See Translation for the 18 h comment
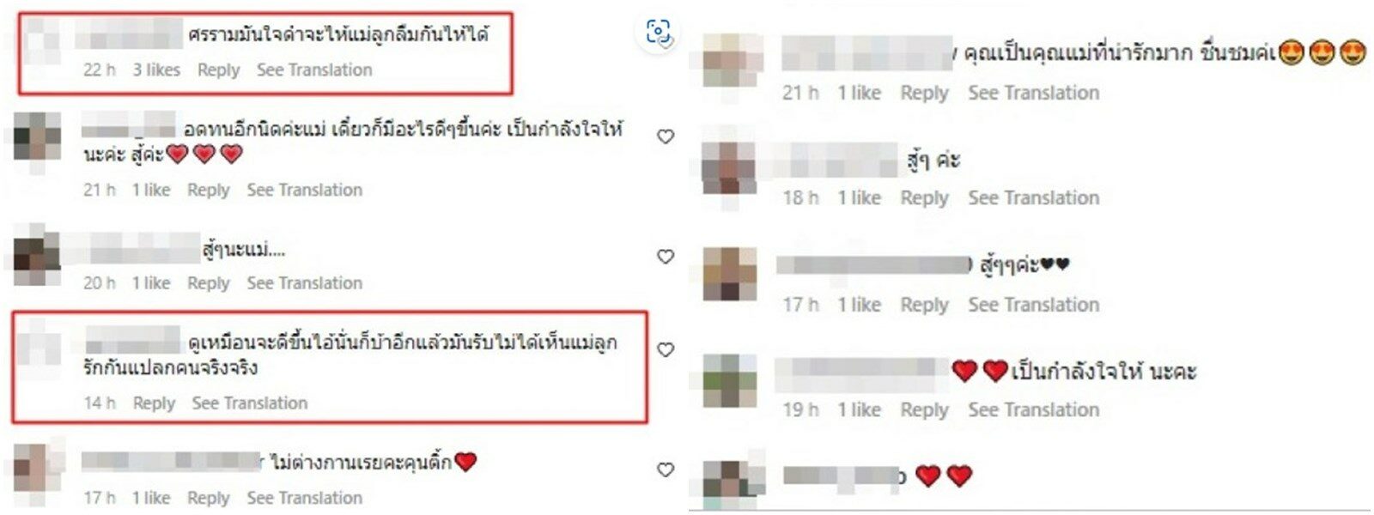This screenshot has height=515, width=1374. 1034,198
